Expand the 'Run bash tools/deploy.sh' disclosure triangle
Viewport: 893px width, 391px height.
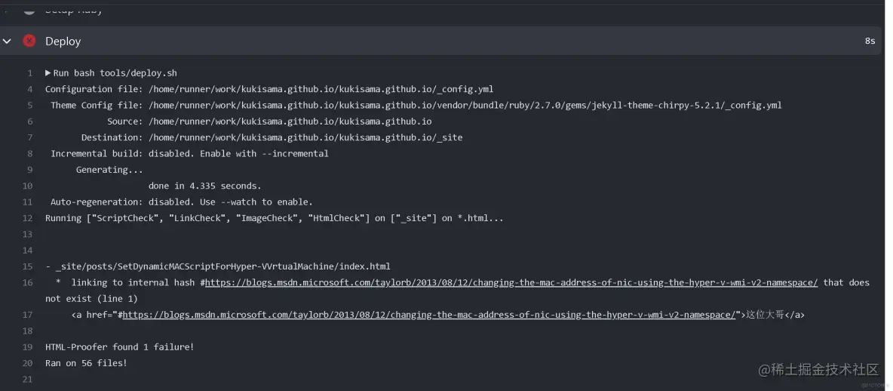pyautogui.click(x=48, y=73)
